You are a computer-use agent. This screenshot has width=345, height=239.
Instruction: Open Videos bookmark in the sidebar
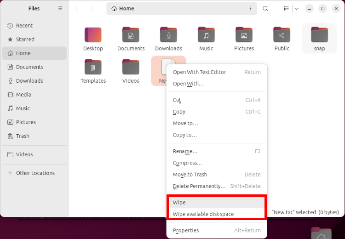(x=34, y=154)
